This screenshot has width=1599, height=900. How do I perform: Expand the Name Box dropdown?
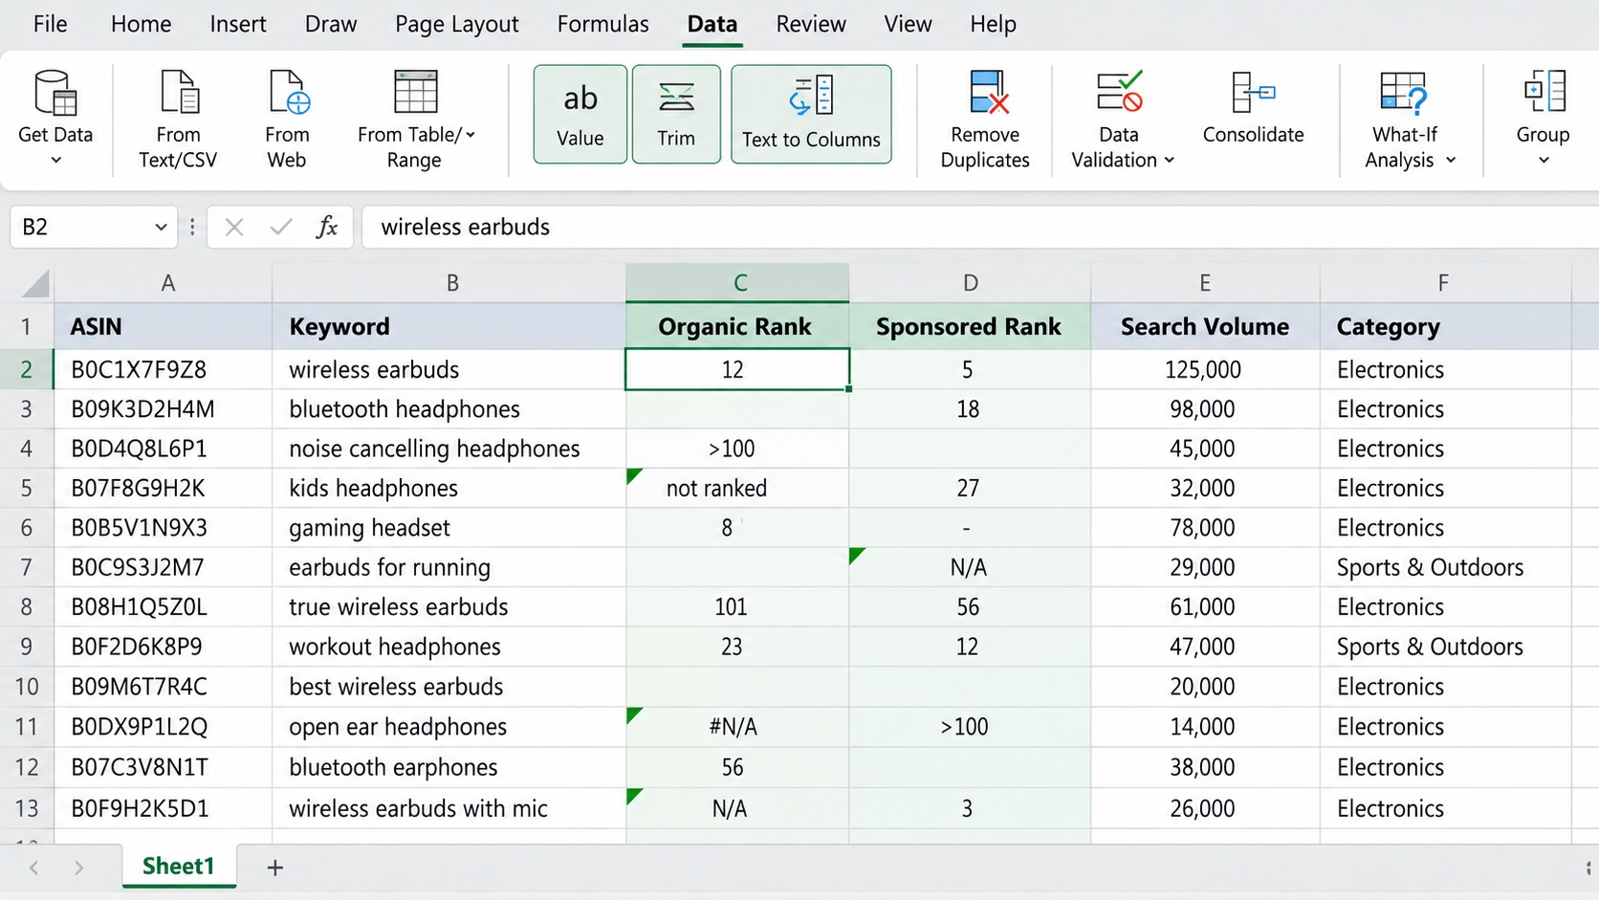(x=161, y=227)
